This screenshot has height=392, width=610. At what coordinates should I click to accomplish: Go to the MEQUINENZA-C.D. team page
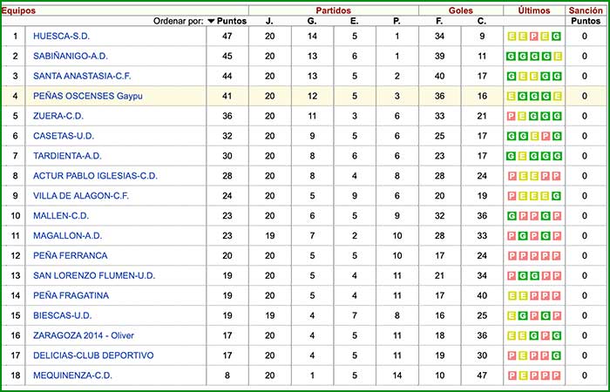coord(73,375)
